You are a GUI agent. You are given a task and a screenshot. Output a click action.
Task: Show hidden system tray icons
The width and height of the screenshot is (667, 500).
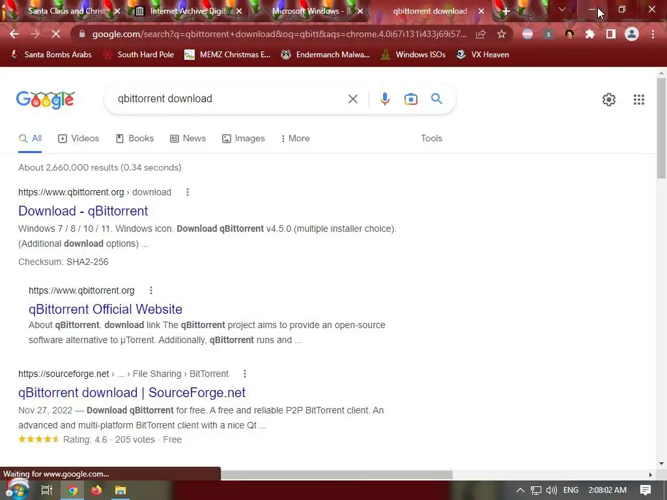click(520, 490)
